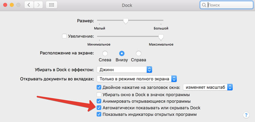255x122 pixels.
Task: Toggle Показывать индикаторы открытых программ checkbox
Action: tap(99, 114)
